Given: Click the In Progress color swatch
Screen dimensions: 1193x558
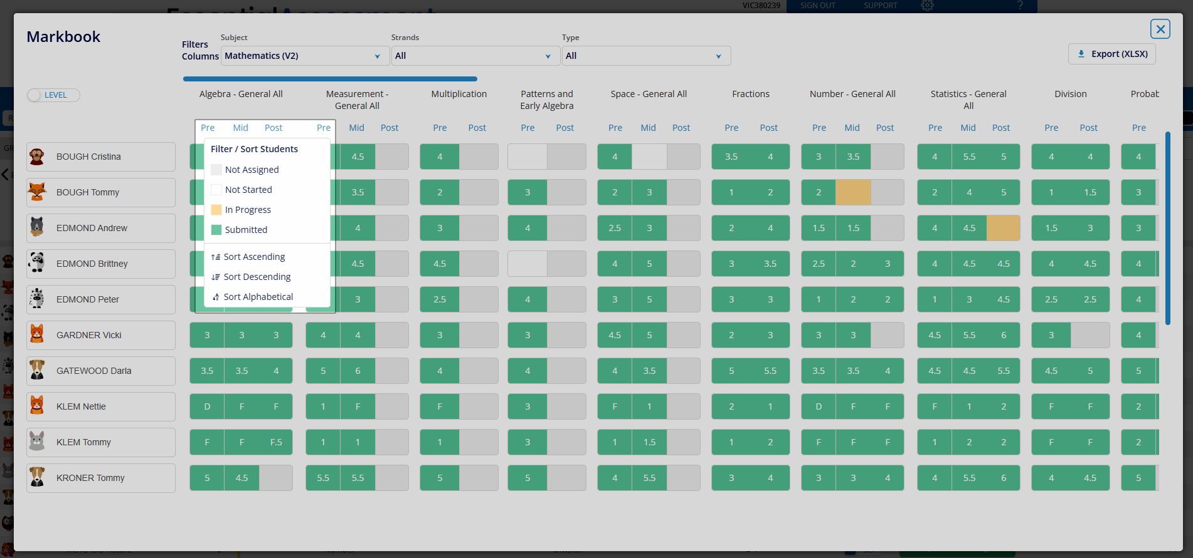Looking at the screenshot, I should [x=216, y=210].
